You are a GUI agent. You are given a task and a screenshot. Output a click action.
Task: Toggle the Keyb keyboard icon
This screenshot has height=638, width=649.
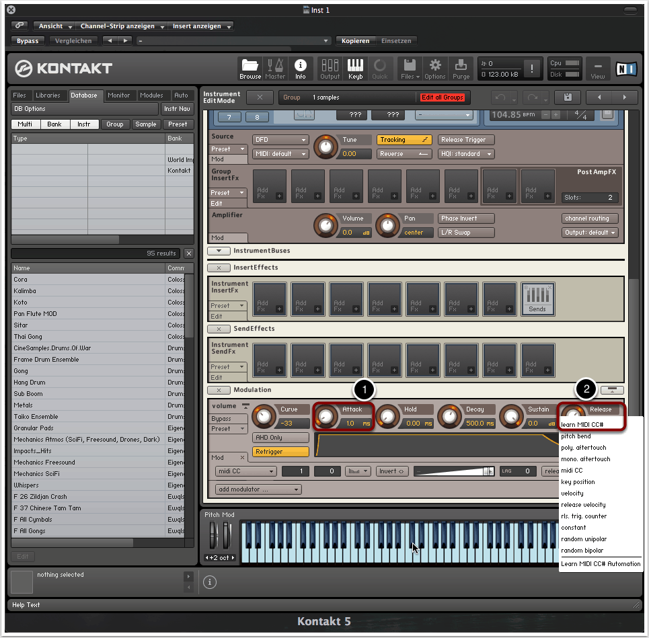point(355,68)
